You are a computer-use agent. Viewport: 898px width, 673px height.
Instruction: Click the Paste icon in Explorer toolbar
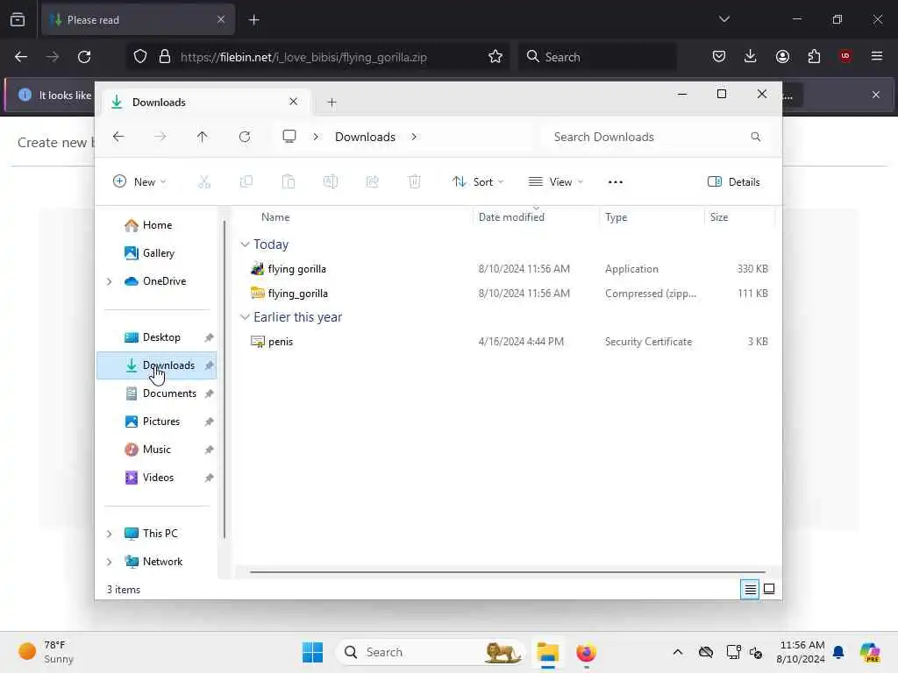tap(288, 182)
